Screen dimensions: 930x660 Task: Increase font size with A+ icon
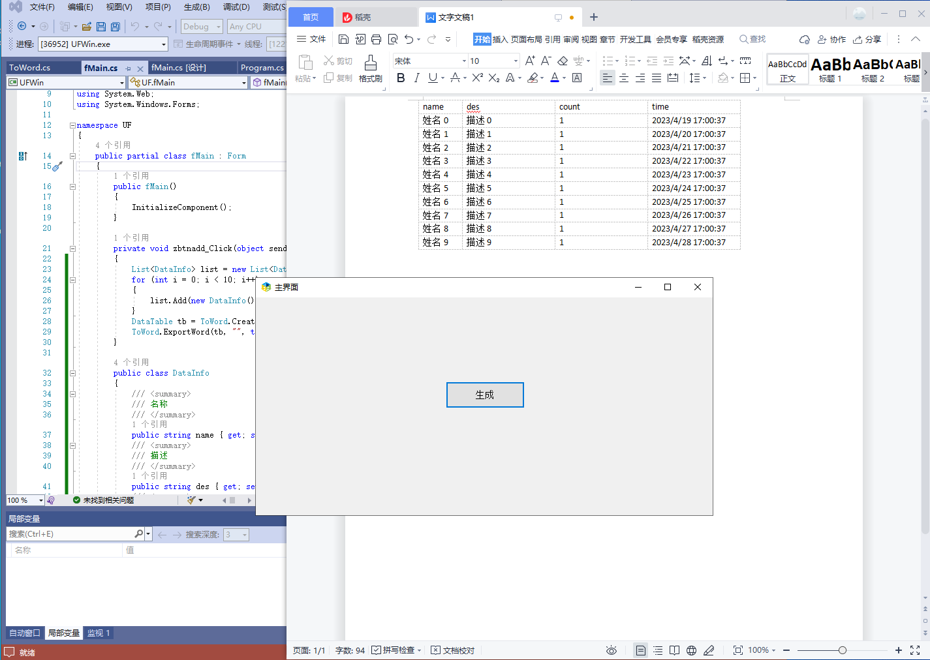530,61
